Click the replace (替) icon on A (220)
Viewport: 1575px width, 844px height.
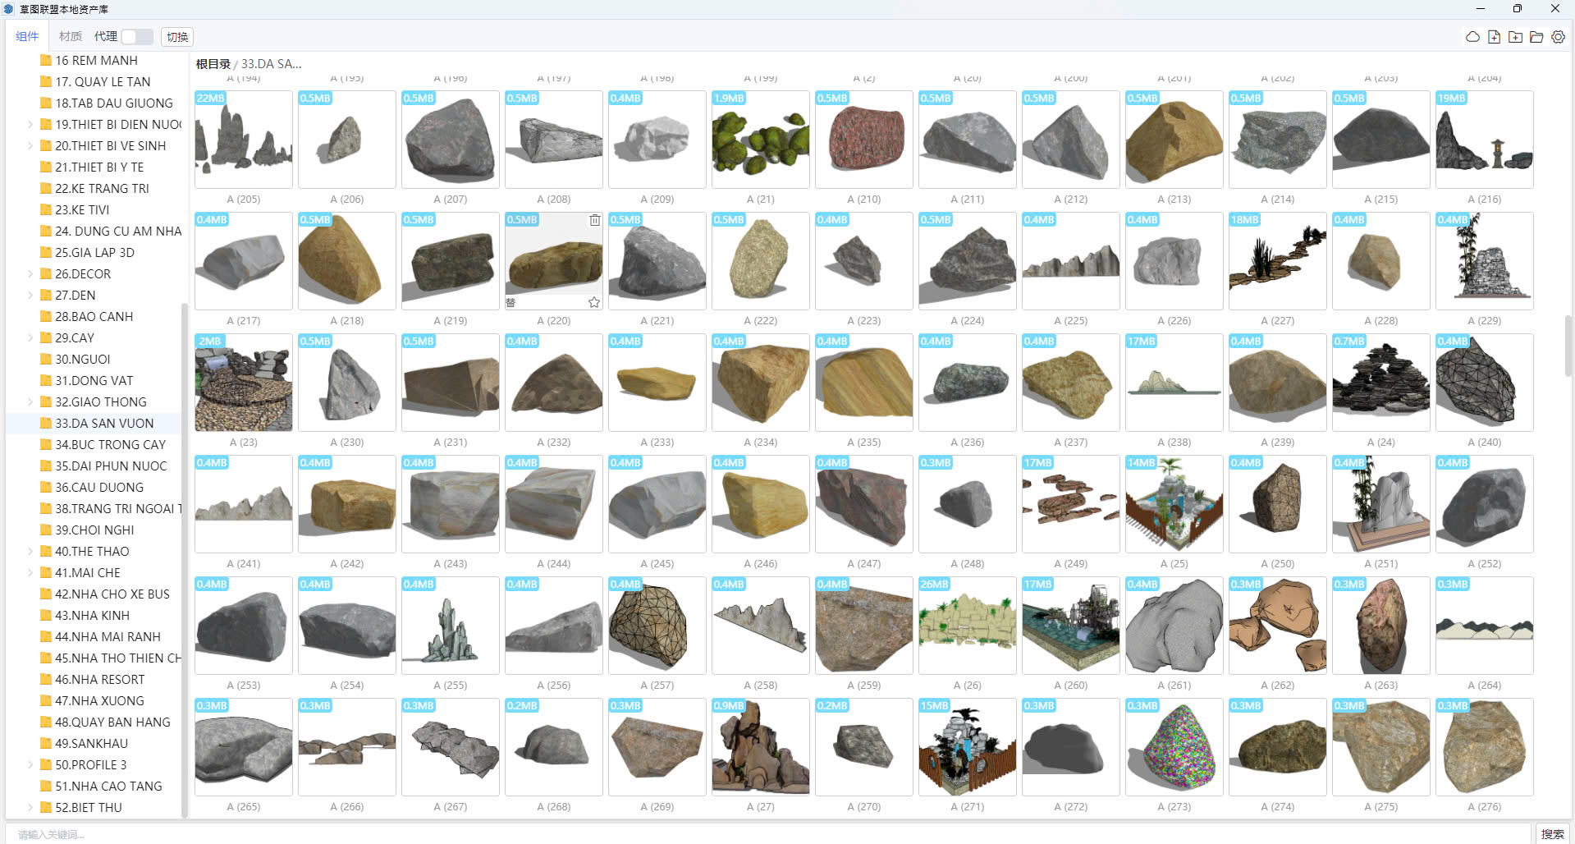pyautogui.click(x=511, y=302)
